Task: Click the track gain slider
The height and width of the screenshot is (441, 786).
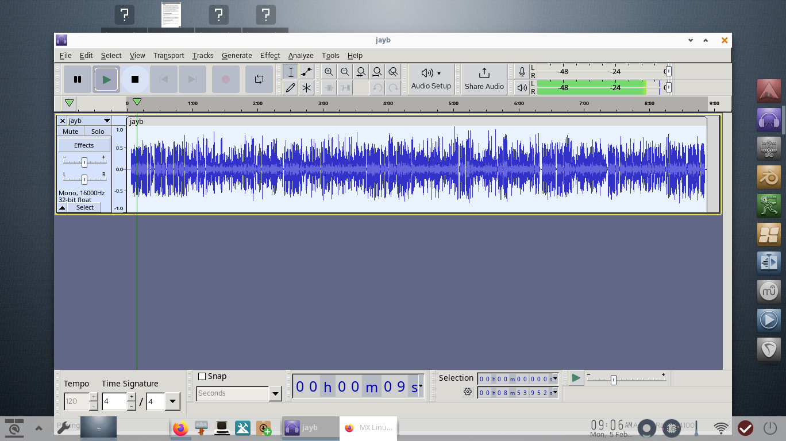Action: tap(84, 163)
